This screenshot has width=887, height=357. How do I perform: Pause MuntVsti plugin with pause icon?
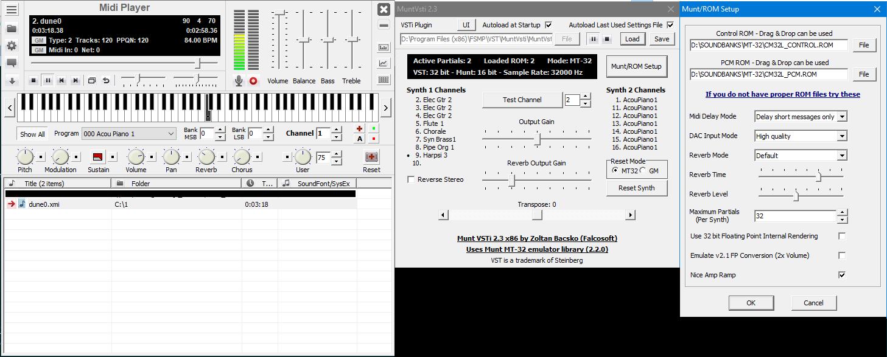(x=594, y=39)
